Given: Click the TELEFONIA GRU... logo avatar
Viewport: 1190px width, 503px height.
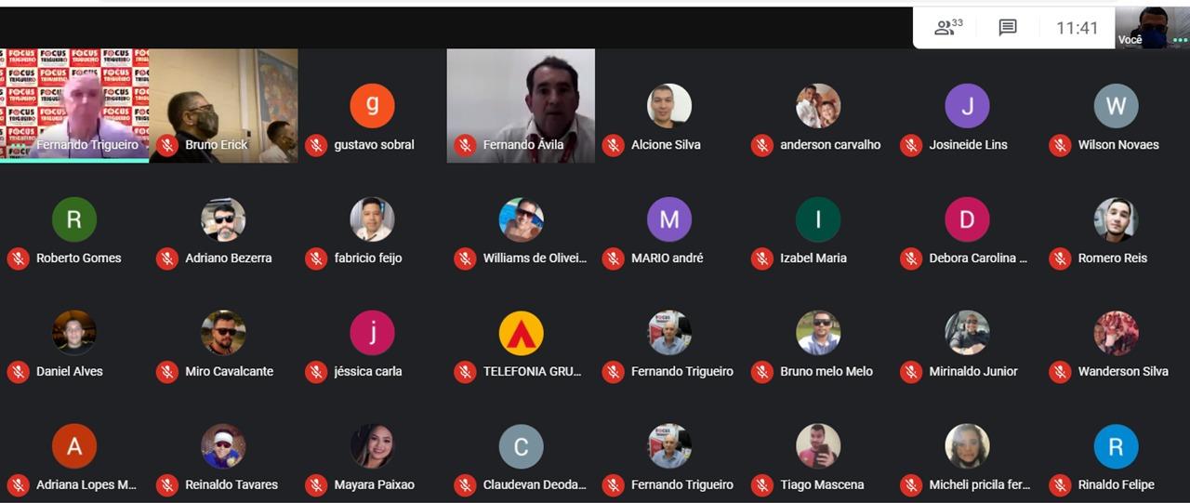Looking at the screenshot, I should pyautogui.click(x=521, y=333).
